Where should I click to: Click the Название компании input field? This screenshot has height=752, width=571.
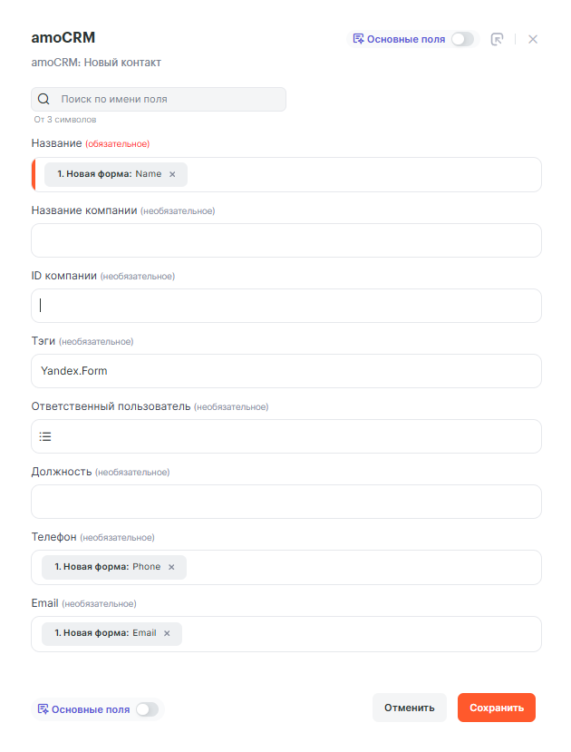click(x=286, y=240)
